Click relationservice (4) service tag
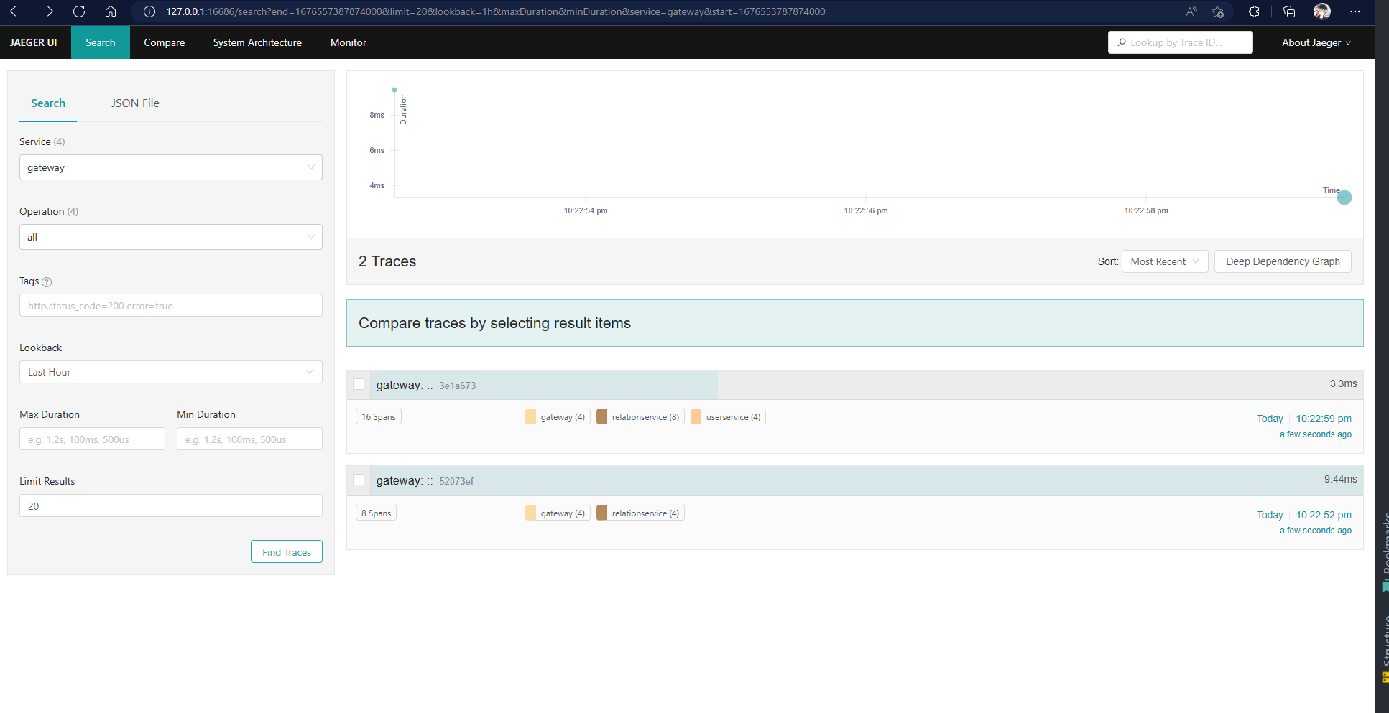 click(x=640, y=513)
